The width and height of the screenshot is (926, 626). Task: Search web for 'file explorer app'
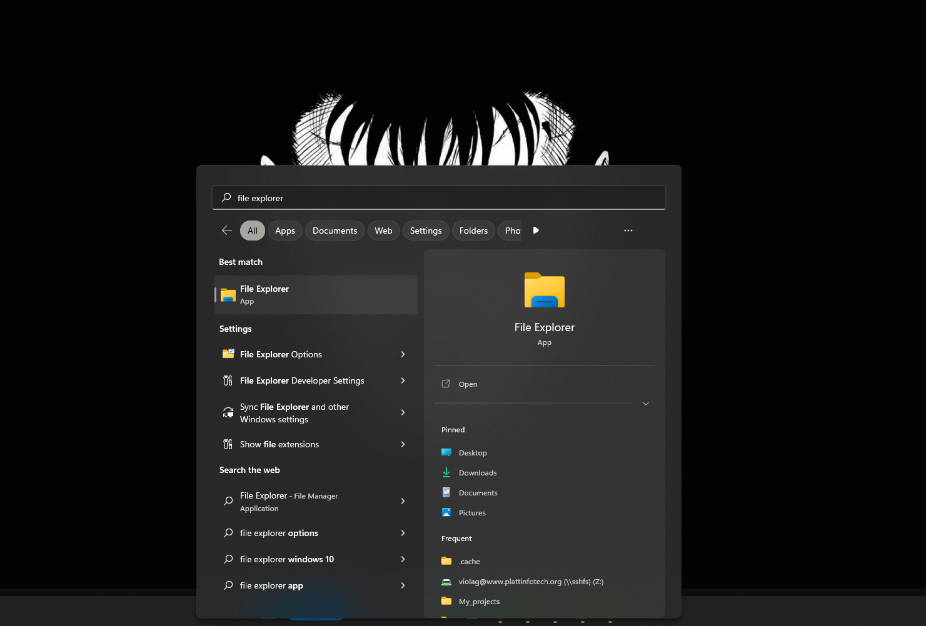[x=316, y=585]
